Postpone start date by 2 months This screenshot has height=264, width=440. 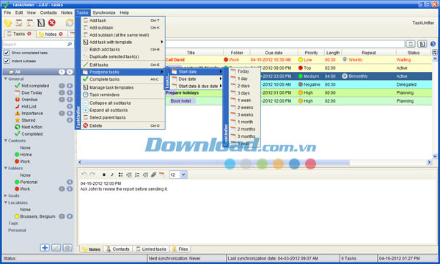[244, 129]
